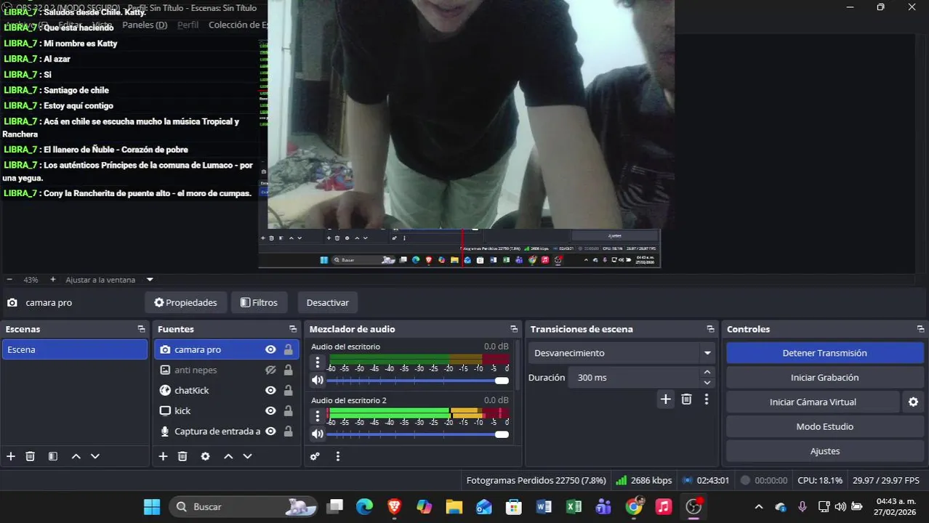The height and width of the screenshot is (523, 929).
Task: Open Ajustes in the Controles panel
Action: pyautogui.click(x=824, y=451)
